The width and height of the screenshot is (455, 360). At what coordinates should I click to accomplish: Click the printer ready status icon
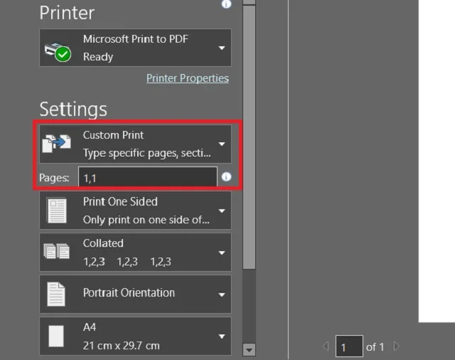(x=58, y=52)
